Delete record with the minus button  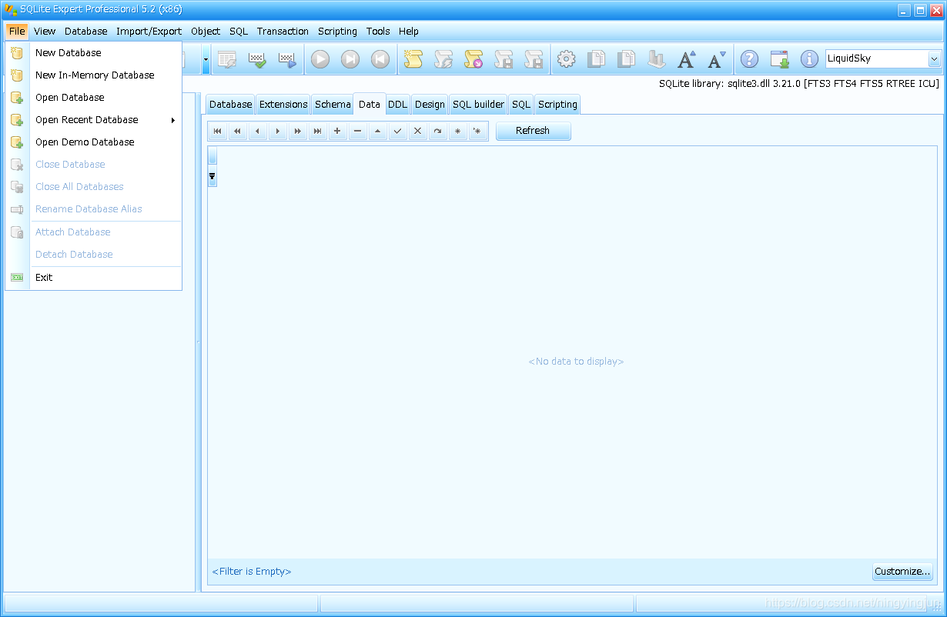pos(357,132)
